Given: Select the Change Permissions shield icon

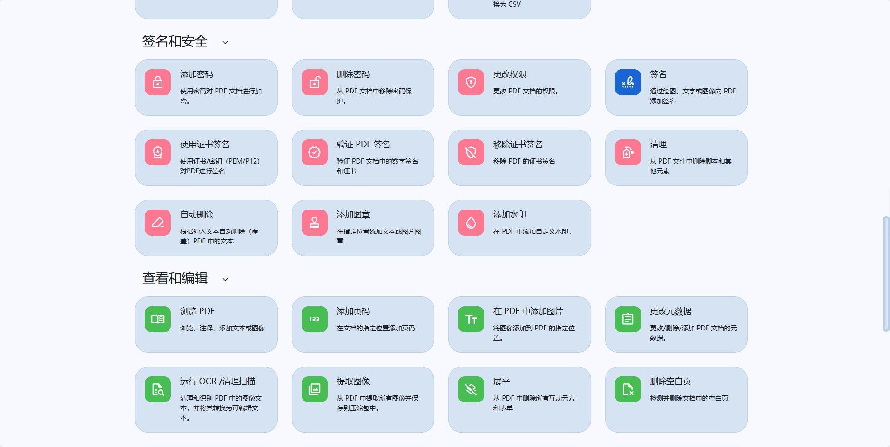Looking at the screenshot, I should [x=471, y=83].
